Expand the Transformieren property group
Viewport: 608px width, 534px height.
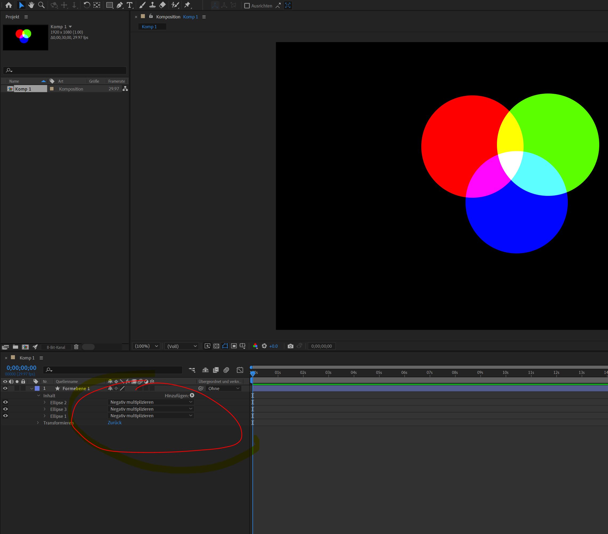click(38, 423)
